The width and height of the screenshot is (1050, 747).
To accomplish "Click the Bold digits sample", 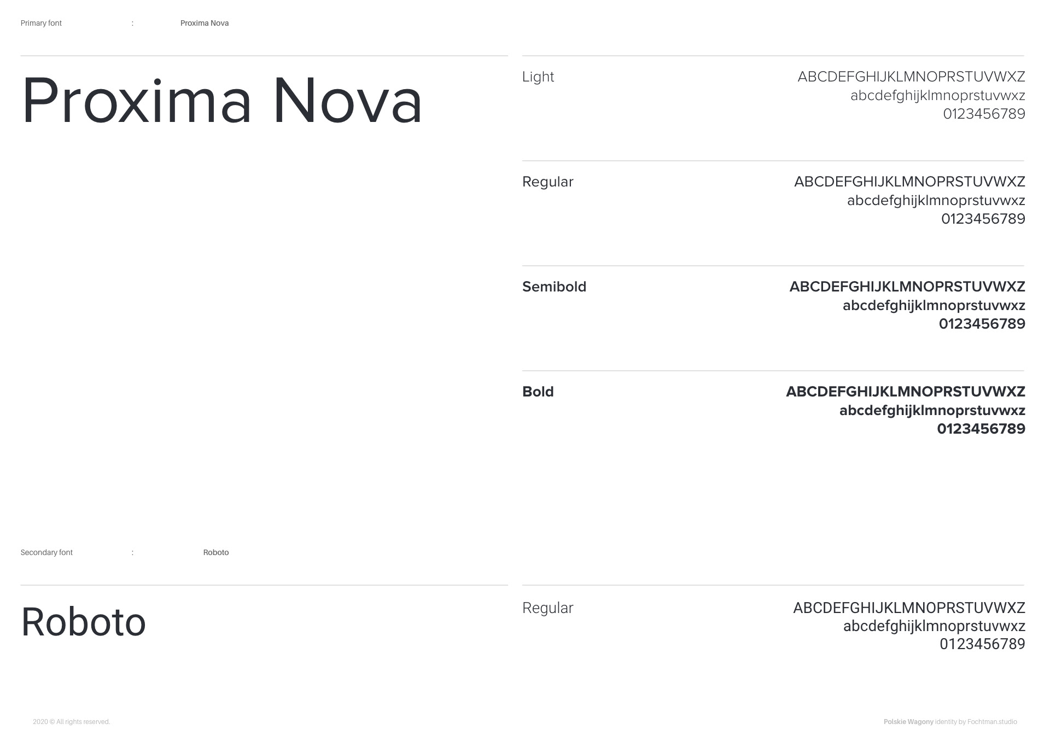I will coord(981,429).
